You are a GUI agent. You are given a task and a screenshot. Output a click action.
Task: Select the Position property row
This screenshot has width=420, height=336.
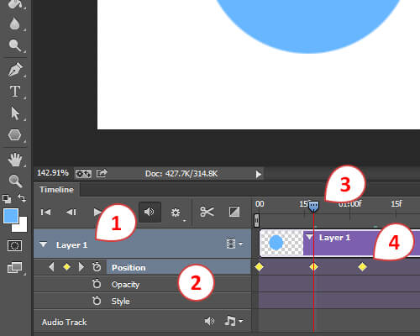178,267
